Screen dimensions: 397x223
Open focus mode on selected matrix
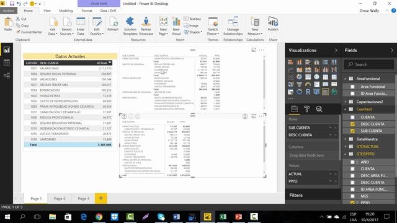(254, 116)
